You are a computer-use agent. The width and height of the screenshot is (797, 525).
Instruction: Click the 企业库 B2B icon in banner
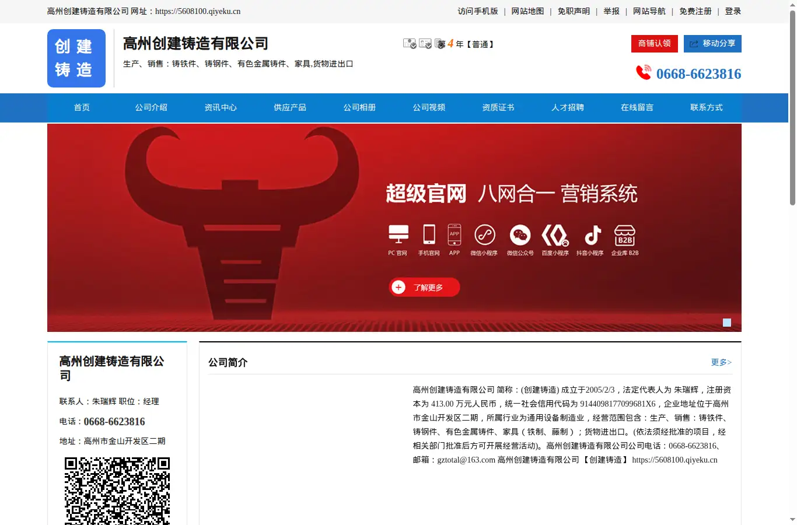click(625, 235)
